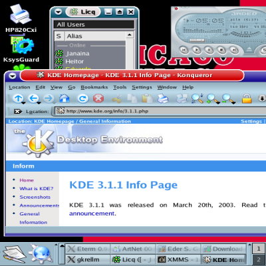This screenshot has height=266, width=266.
Task: Increase font size with zoom-in magnifier
Action: pos(211,98)
